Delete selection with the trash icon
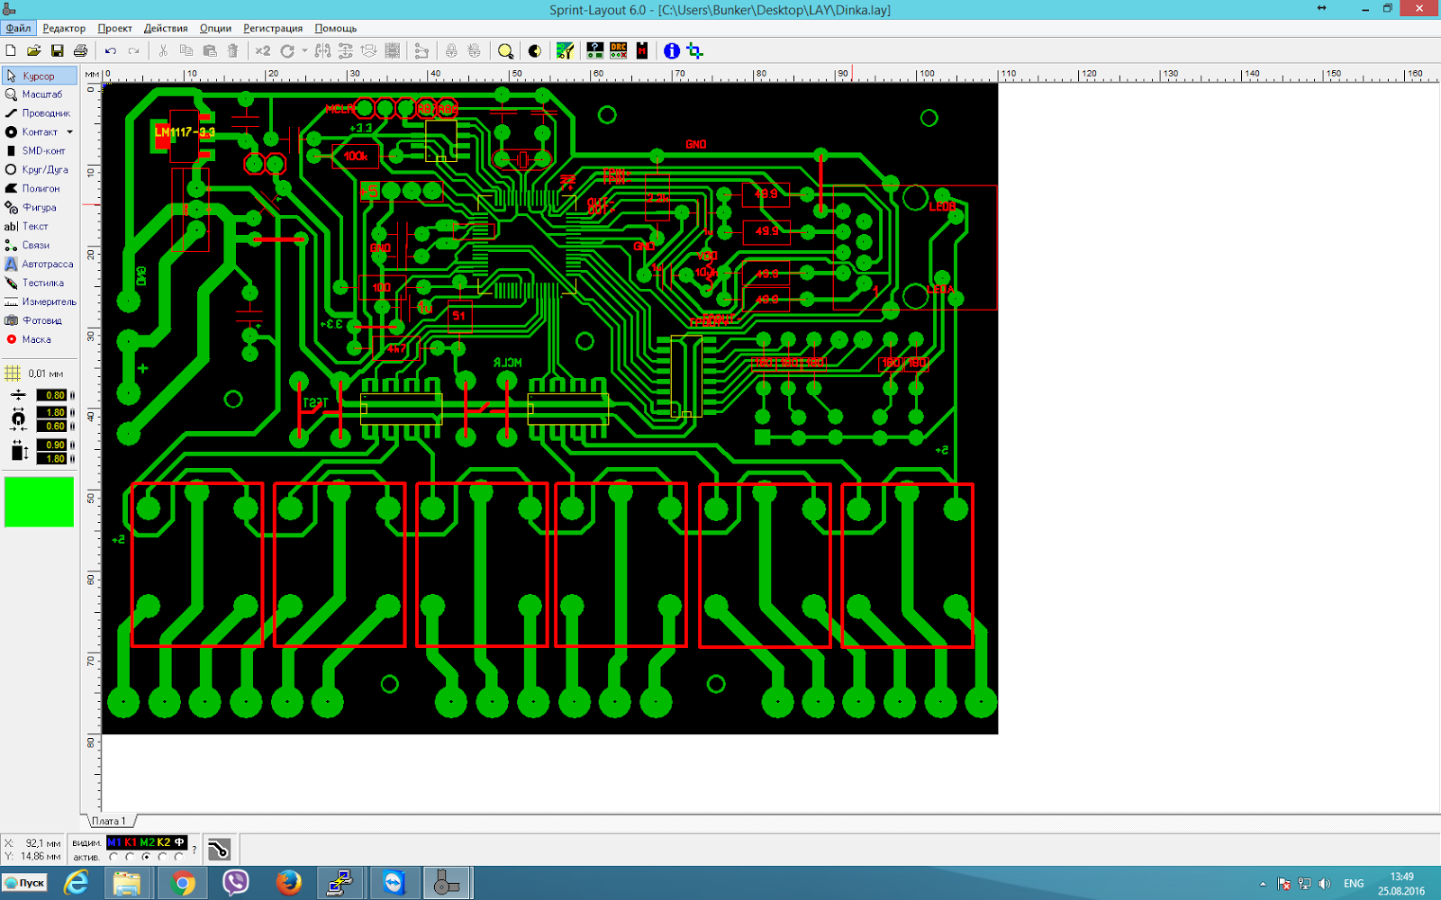The height and width of the screenshot is (900, 1441). (x=233, y=51)
